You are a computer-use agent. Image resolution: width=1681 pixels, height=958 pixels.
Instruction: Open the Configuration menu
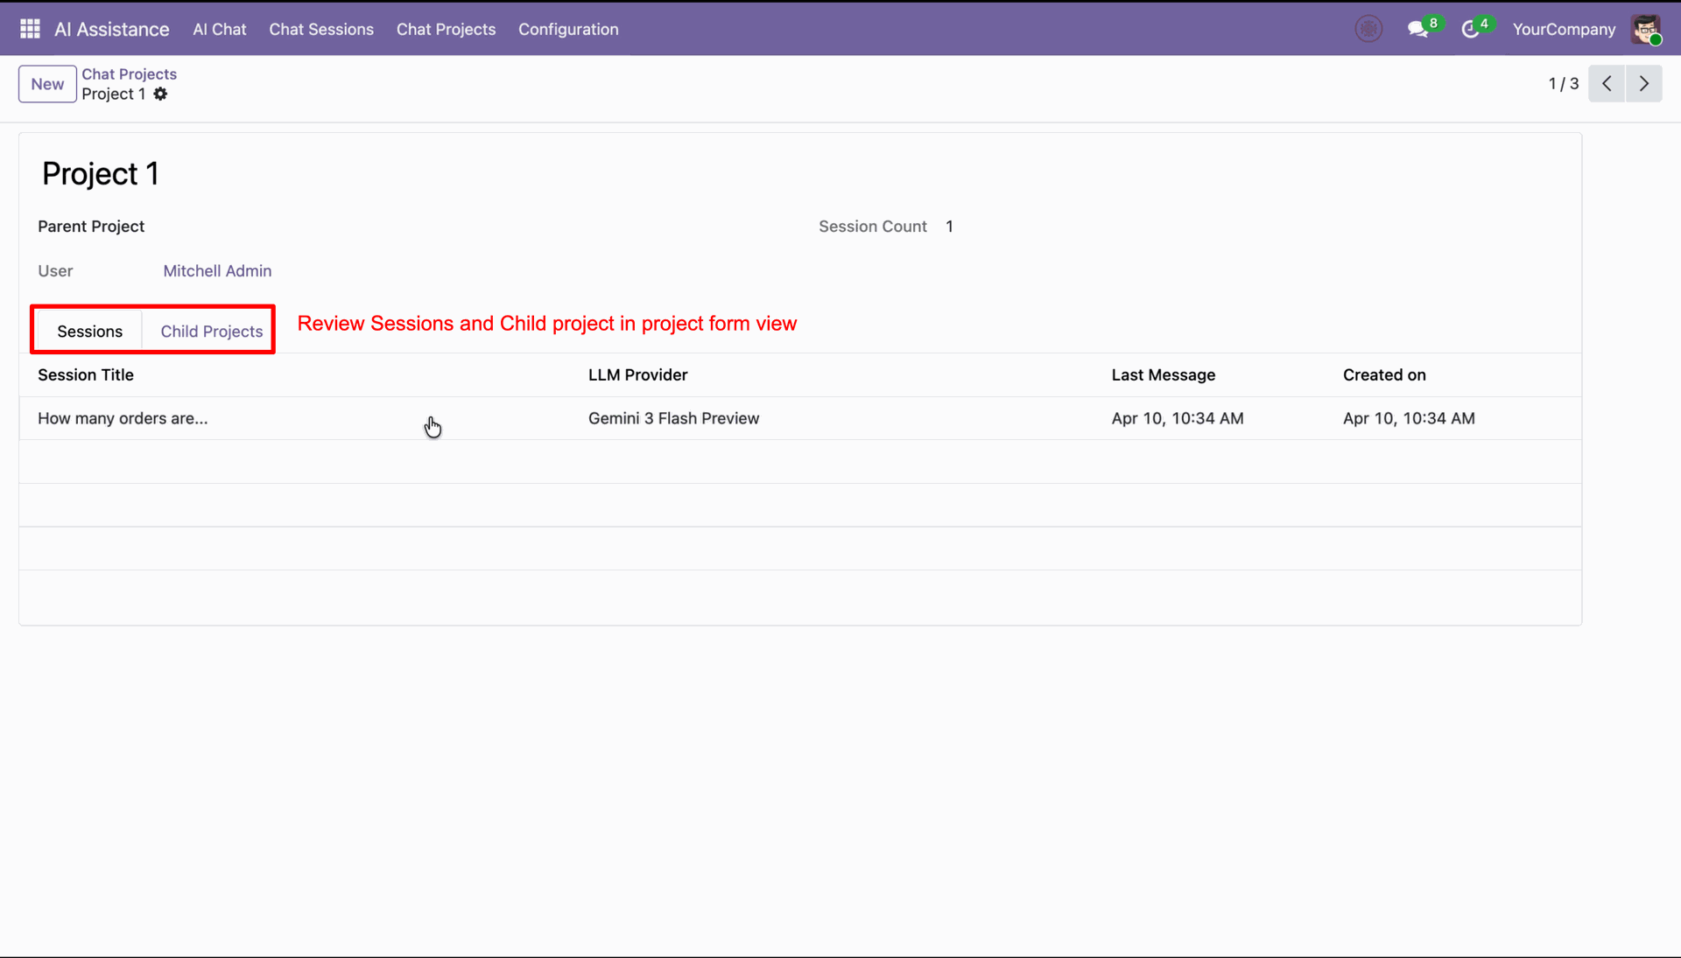568,30
